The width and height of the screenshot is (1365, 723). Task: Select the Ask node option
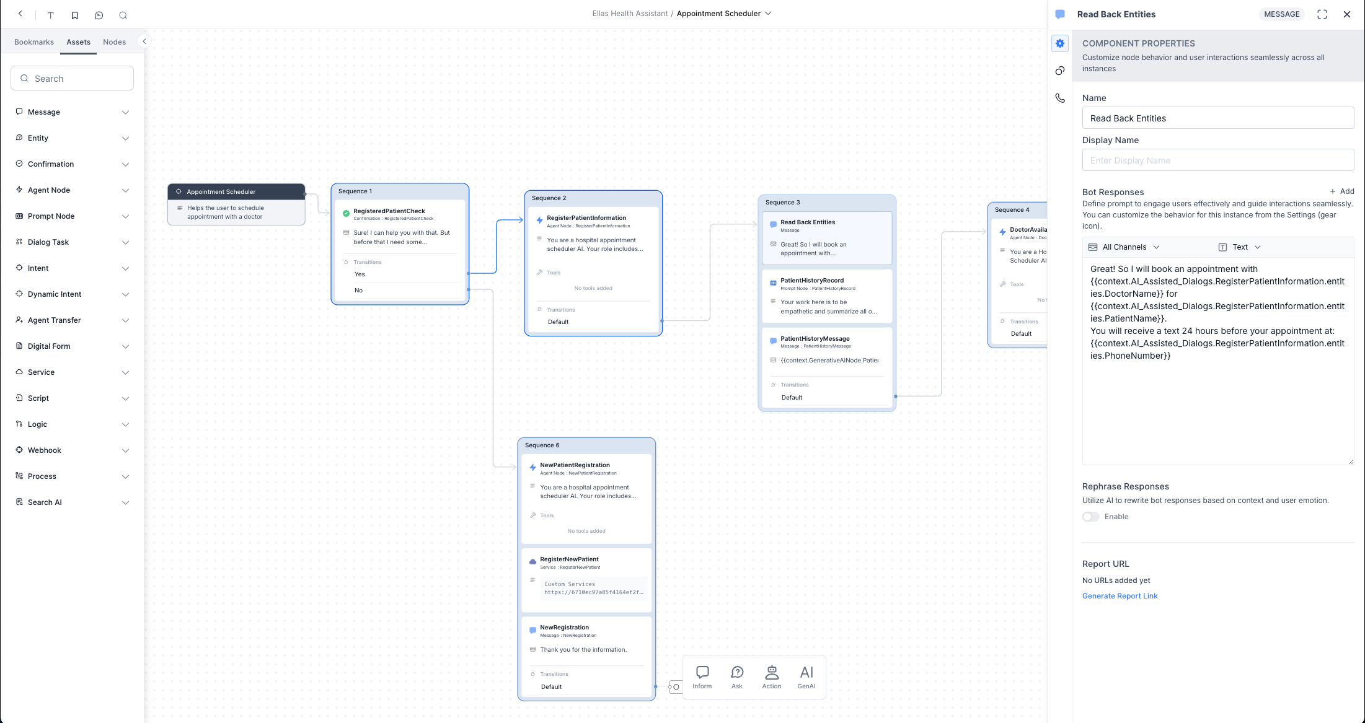[x=737, y=677]
